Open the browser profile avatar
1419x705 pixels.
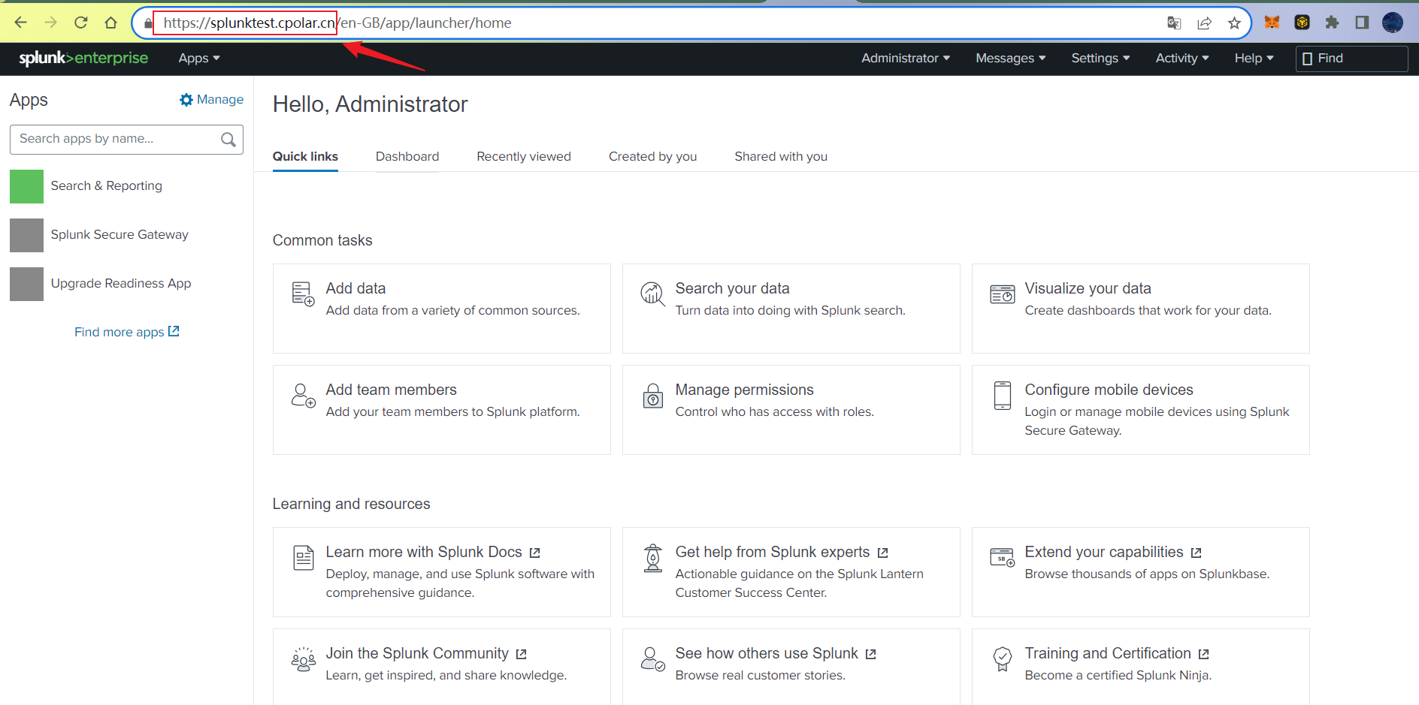coord(1392,23)
